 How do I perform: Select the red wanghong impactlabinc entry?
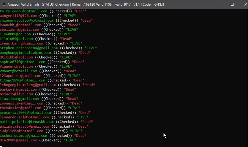point(26,53)
